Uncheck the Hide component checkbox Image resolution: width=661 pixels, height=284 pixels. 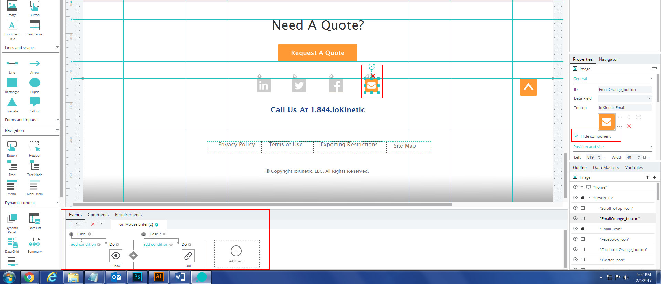coord(576,136)
